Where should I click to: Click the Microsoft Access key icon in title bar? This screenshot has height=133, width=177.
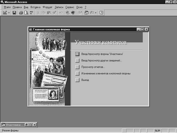[2, 2]
